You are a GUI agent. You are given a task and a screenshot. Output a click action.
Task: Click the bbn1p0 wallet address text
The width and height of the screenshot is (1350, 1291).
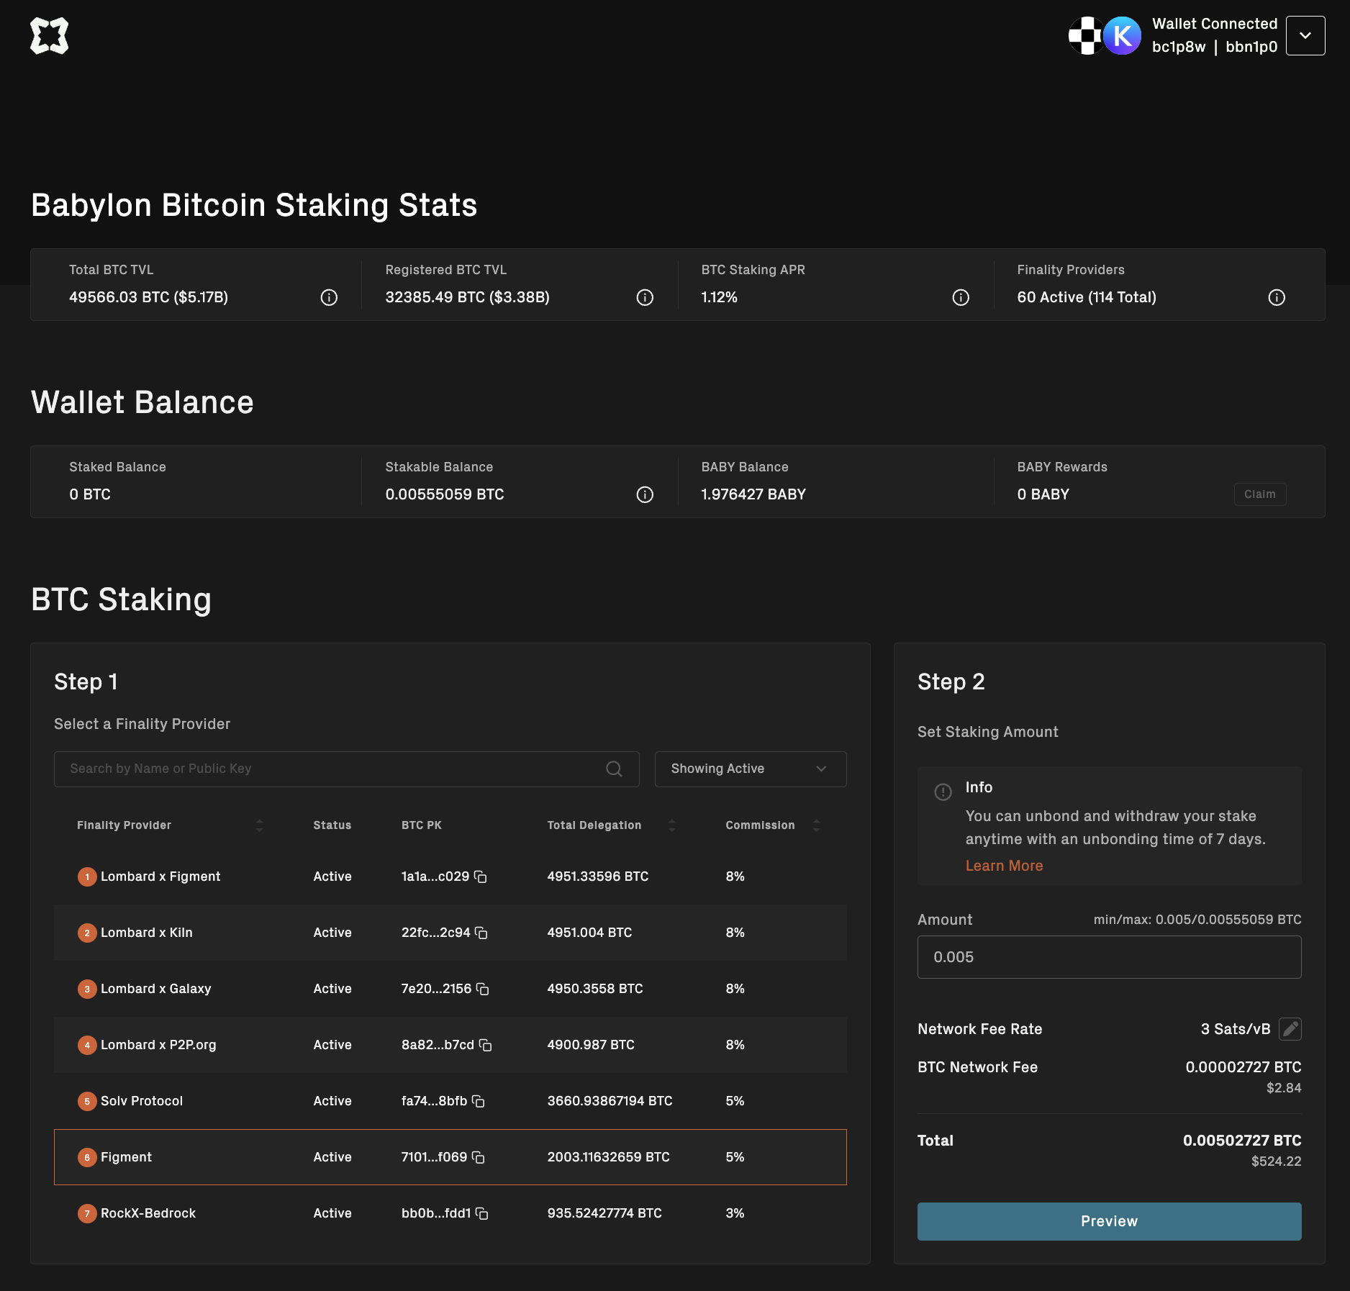coord(1251,47)
